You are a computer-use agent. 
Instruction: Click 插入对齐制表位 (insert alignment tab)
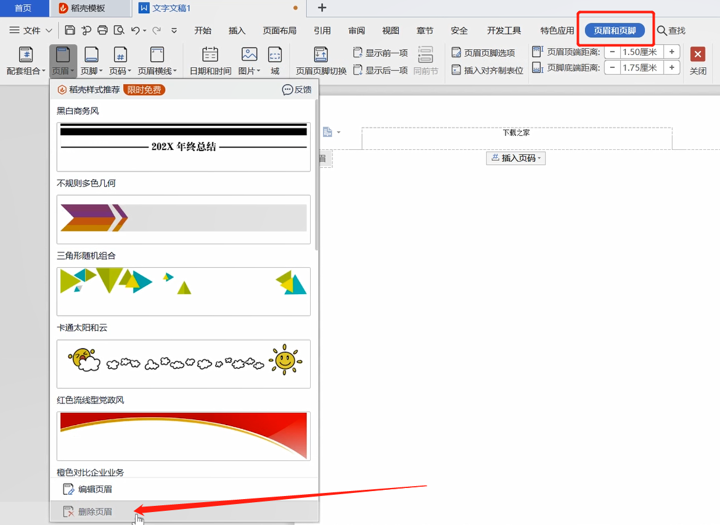(x=488, y=70)
